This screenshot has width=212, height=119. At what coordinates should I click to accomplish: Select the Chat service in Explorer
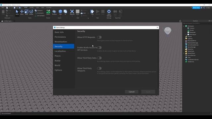coord(188,58)
